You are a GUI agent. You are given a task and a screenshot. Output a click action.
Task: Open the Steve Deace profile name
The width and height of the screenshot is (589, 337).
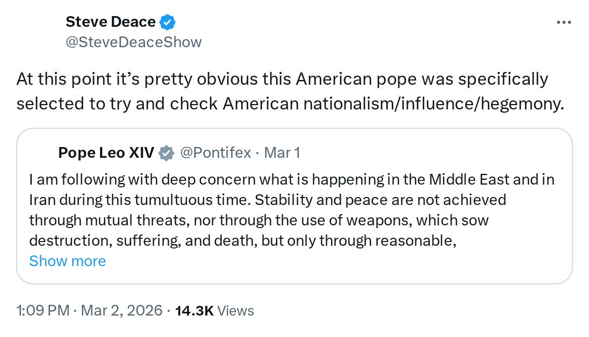[110, 23]
